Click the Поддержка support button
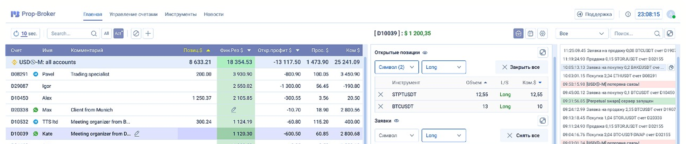This screenshot has width=686, height=144. coord(594,14)
